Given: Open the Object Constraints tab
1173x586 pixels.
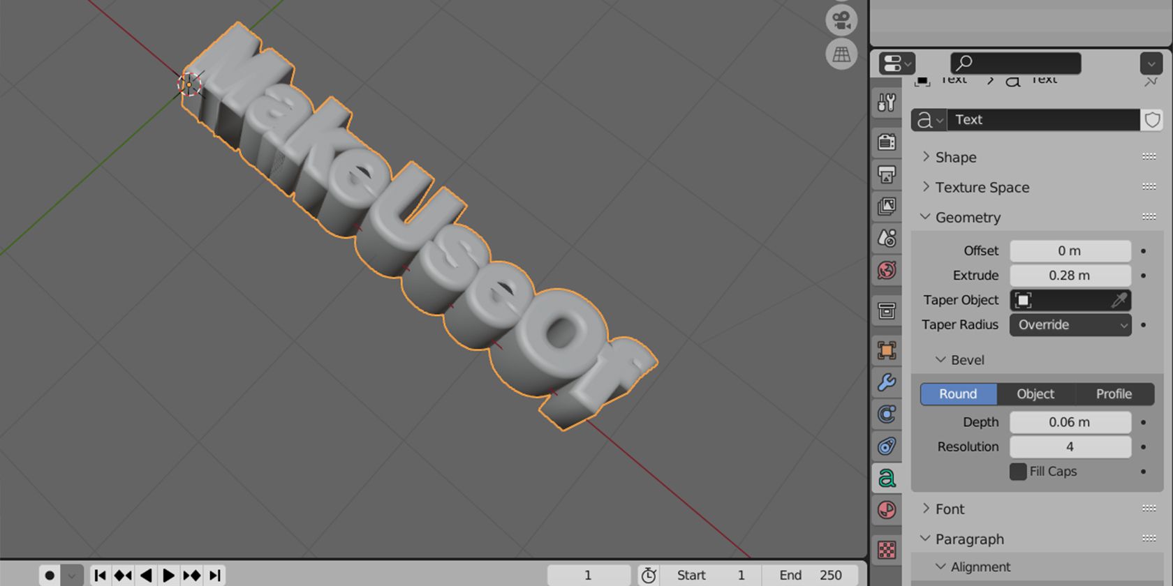Looking at the screenshot, I should coord(887,446).
